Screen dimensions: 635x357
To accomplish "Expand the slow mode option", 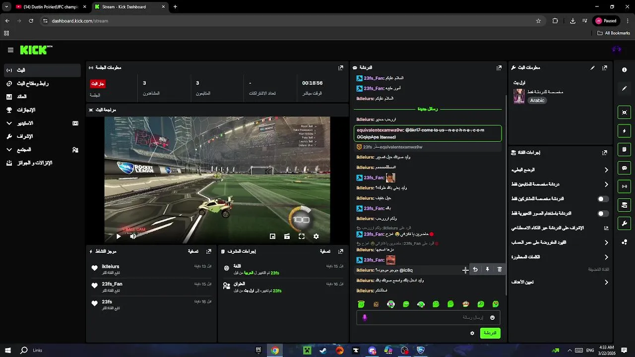I will 560,170.
